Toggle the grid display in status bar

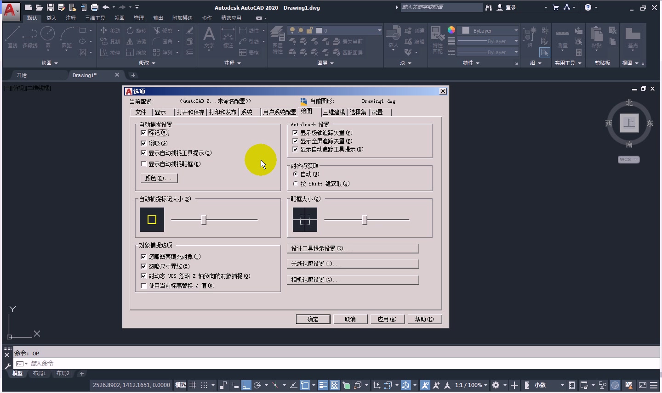193,385
